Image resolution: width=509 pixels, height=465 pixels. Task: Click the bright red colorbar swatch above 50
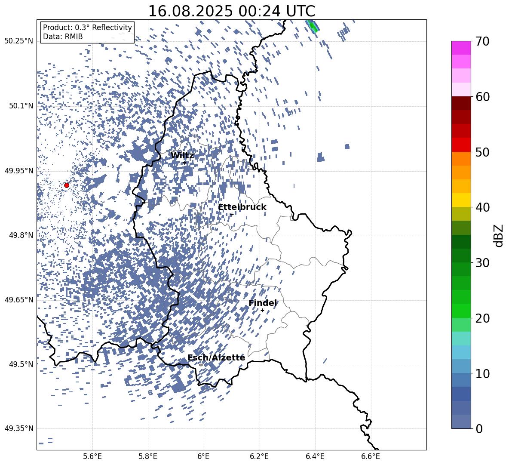tap(461, 145)
